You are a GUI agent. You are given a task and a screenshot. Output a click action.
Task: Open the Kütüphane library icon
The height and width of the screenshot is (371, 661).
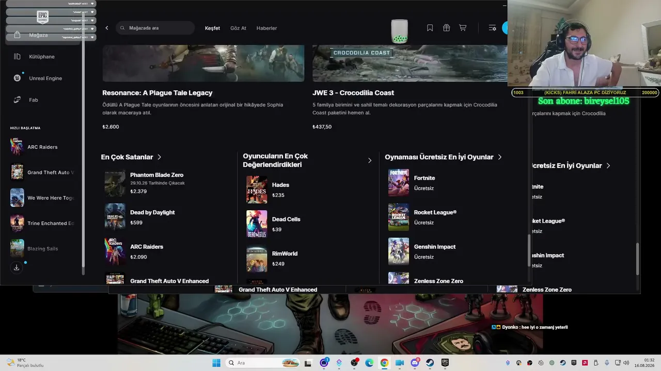pos(17,57)
